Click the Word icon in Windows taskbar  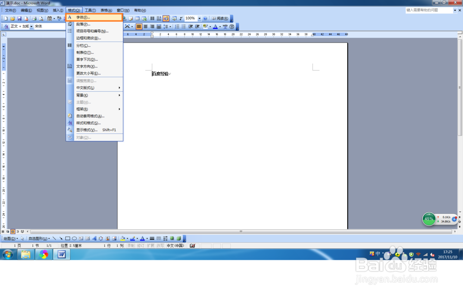pos(62,254)
